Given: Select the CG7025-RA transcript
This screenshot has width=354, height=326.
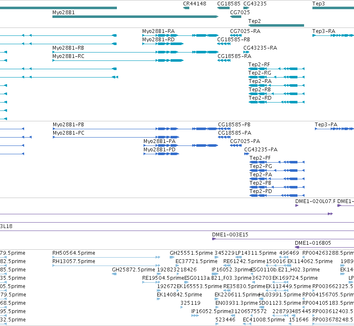Looking at the screenshot, I should tap(236, 35).
